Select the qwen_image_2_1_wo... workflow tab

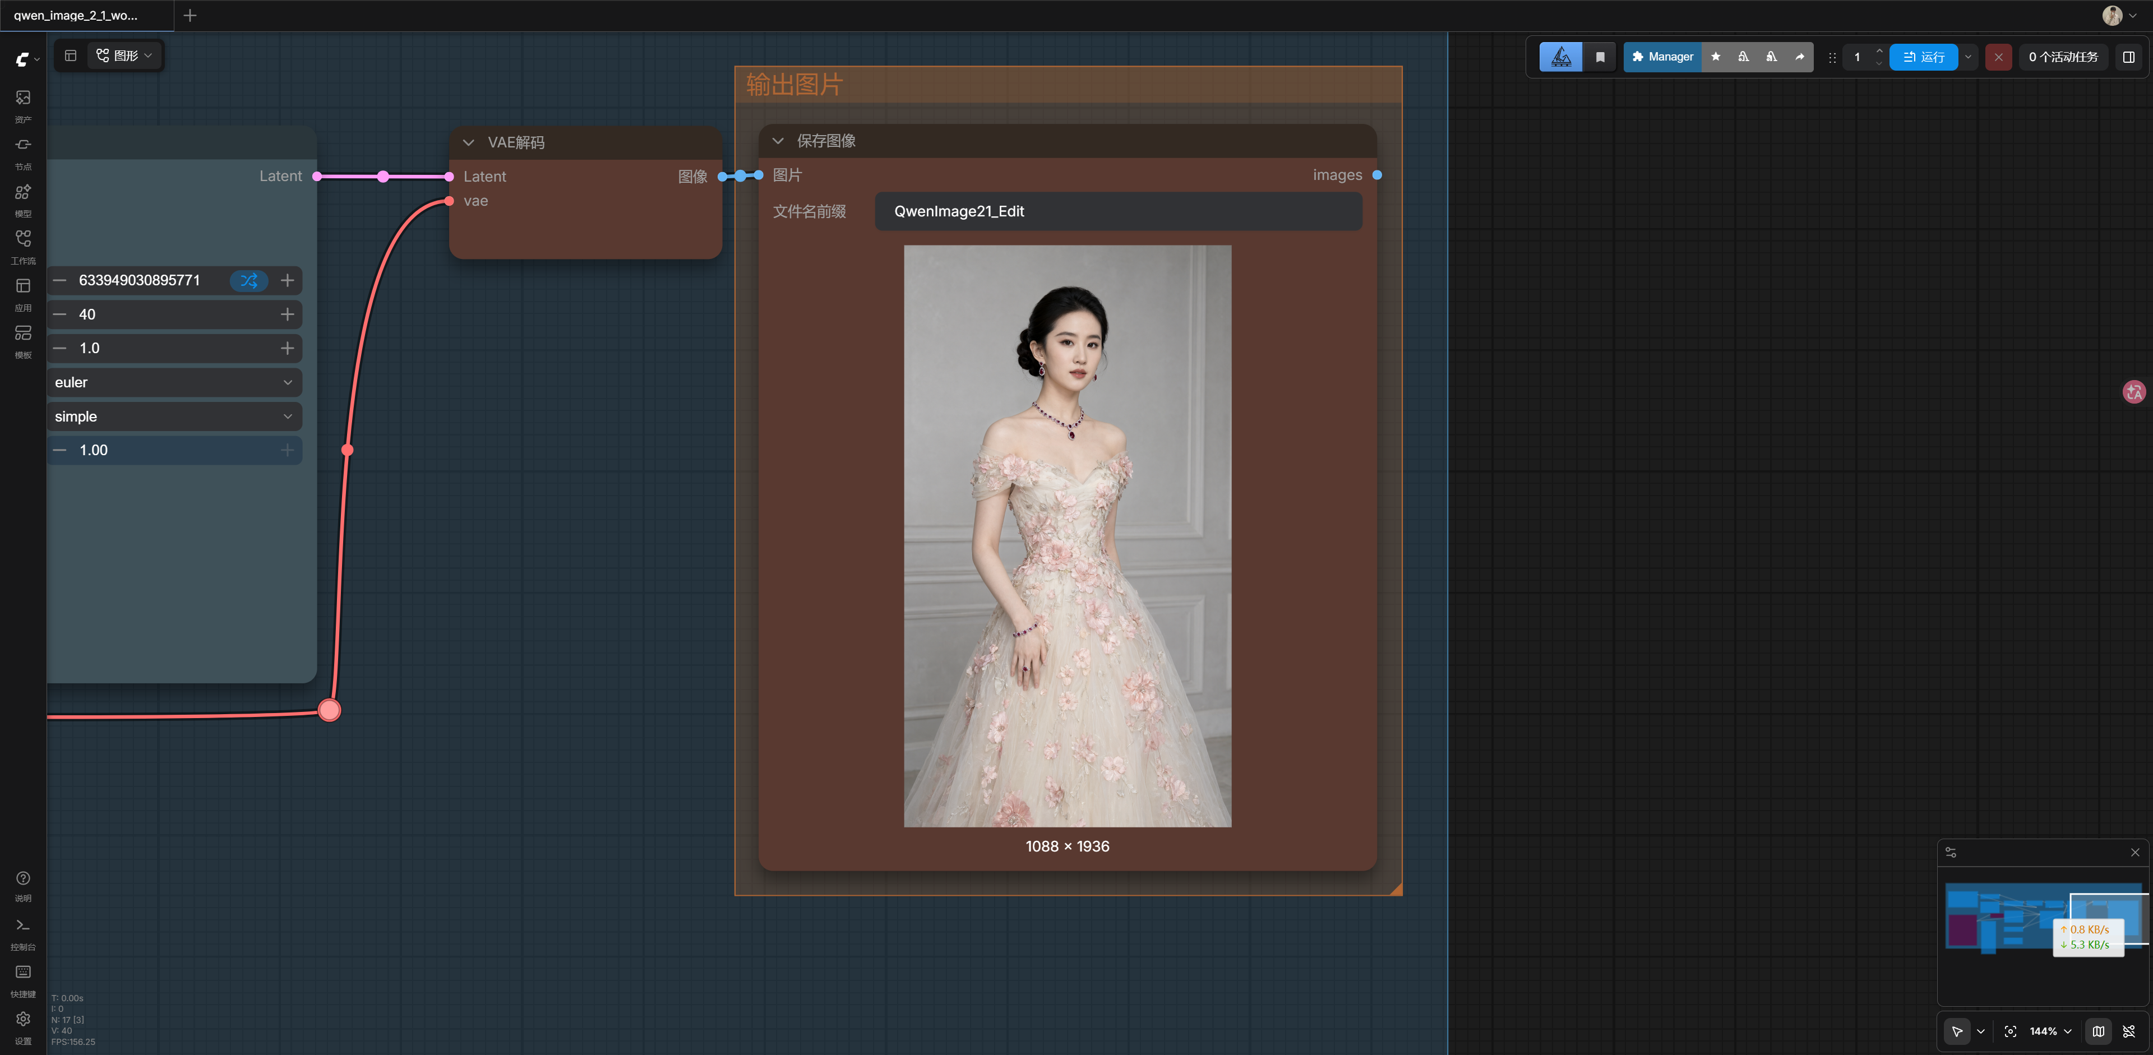pos(76,15)
